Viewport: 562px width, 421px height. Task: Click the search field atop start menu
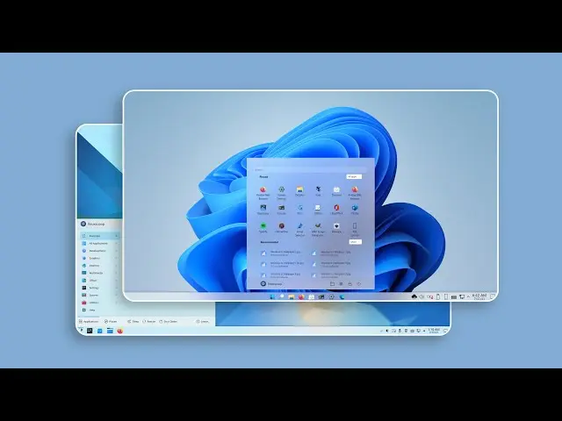[x=310, y=169]
